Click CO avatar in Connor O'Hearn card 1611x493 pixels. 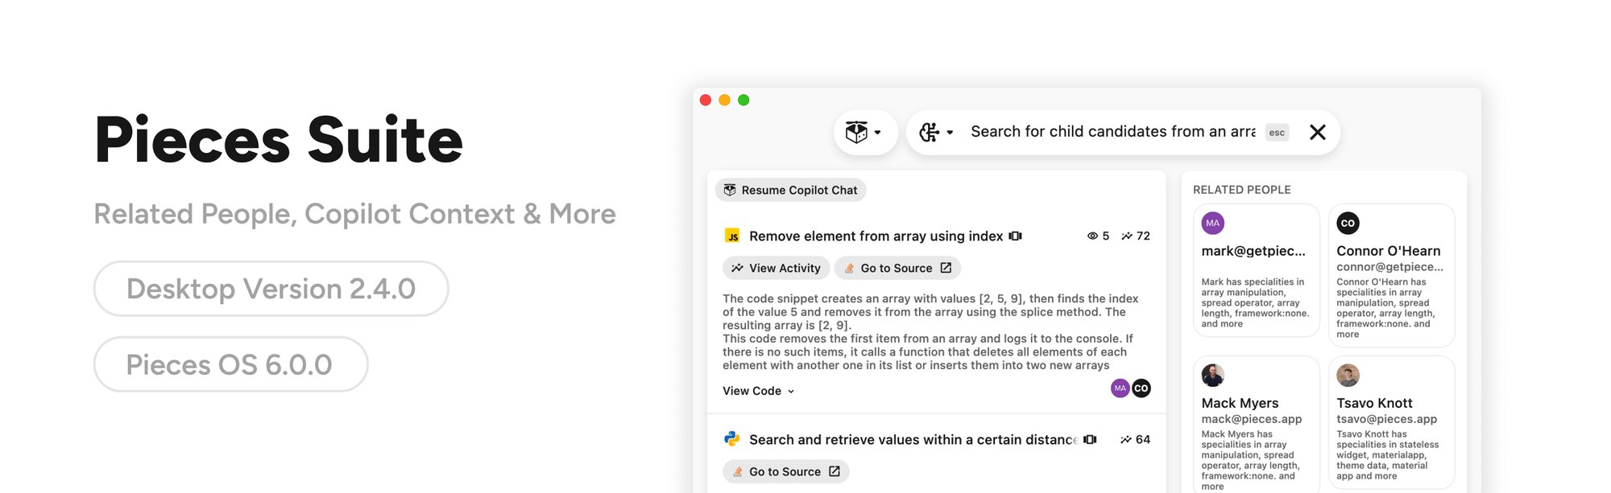(x=1348, y=224)
